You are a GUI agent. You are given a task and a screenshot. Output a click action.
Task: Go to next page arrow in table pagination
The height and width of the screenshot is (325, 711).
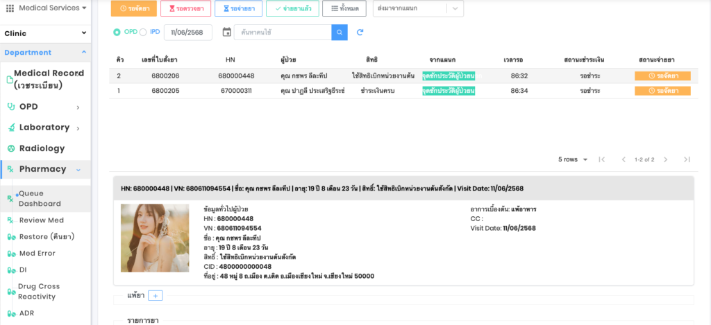[x=665, y=159]
